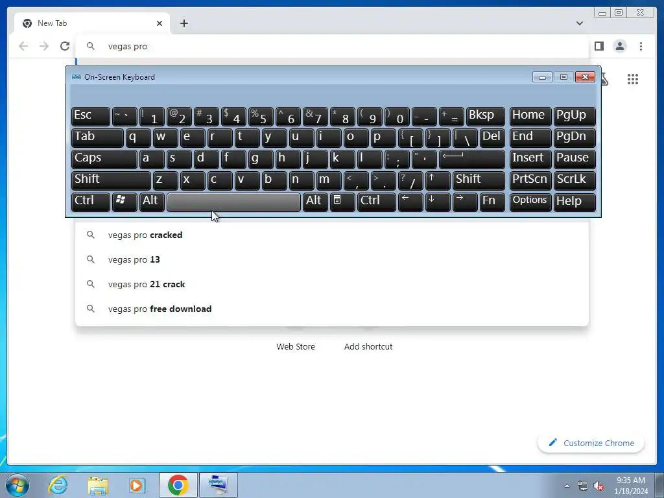Screen dimensions: 664x498
Task: Reload the page in Chrome
Action: coord(65,46)
